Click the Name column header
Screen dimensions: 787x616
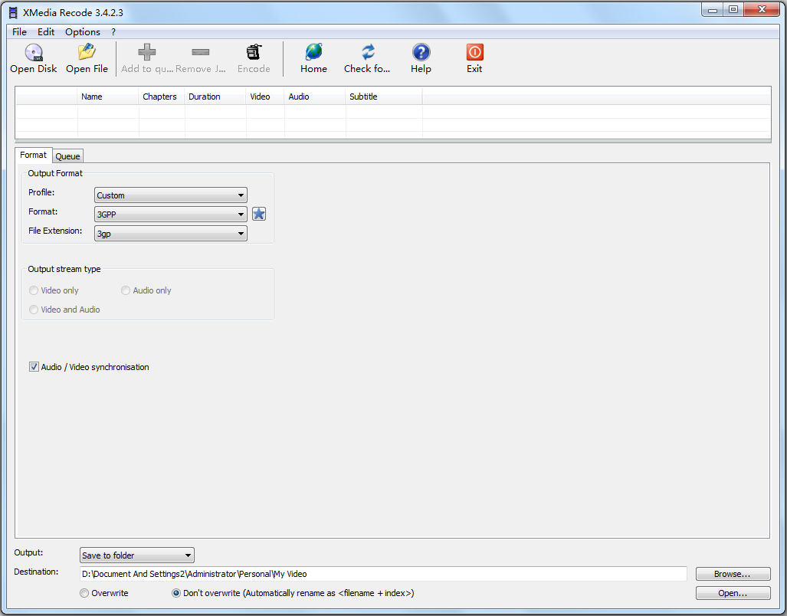pos(108,97)
